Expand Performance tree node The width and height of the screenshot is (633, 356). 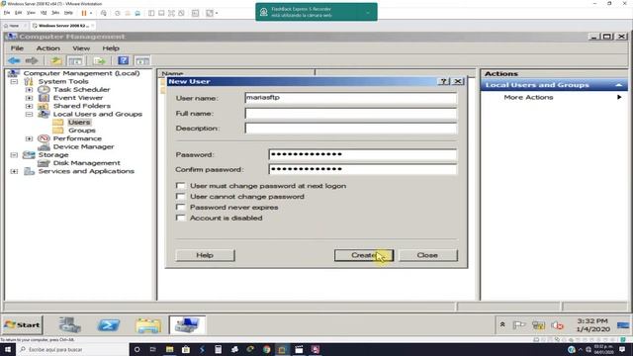click(x=29, y=138)
